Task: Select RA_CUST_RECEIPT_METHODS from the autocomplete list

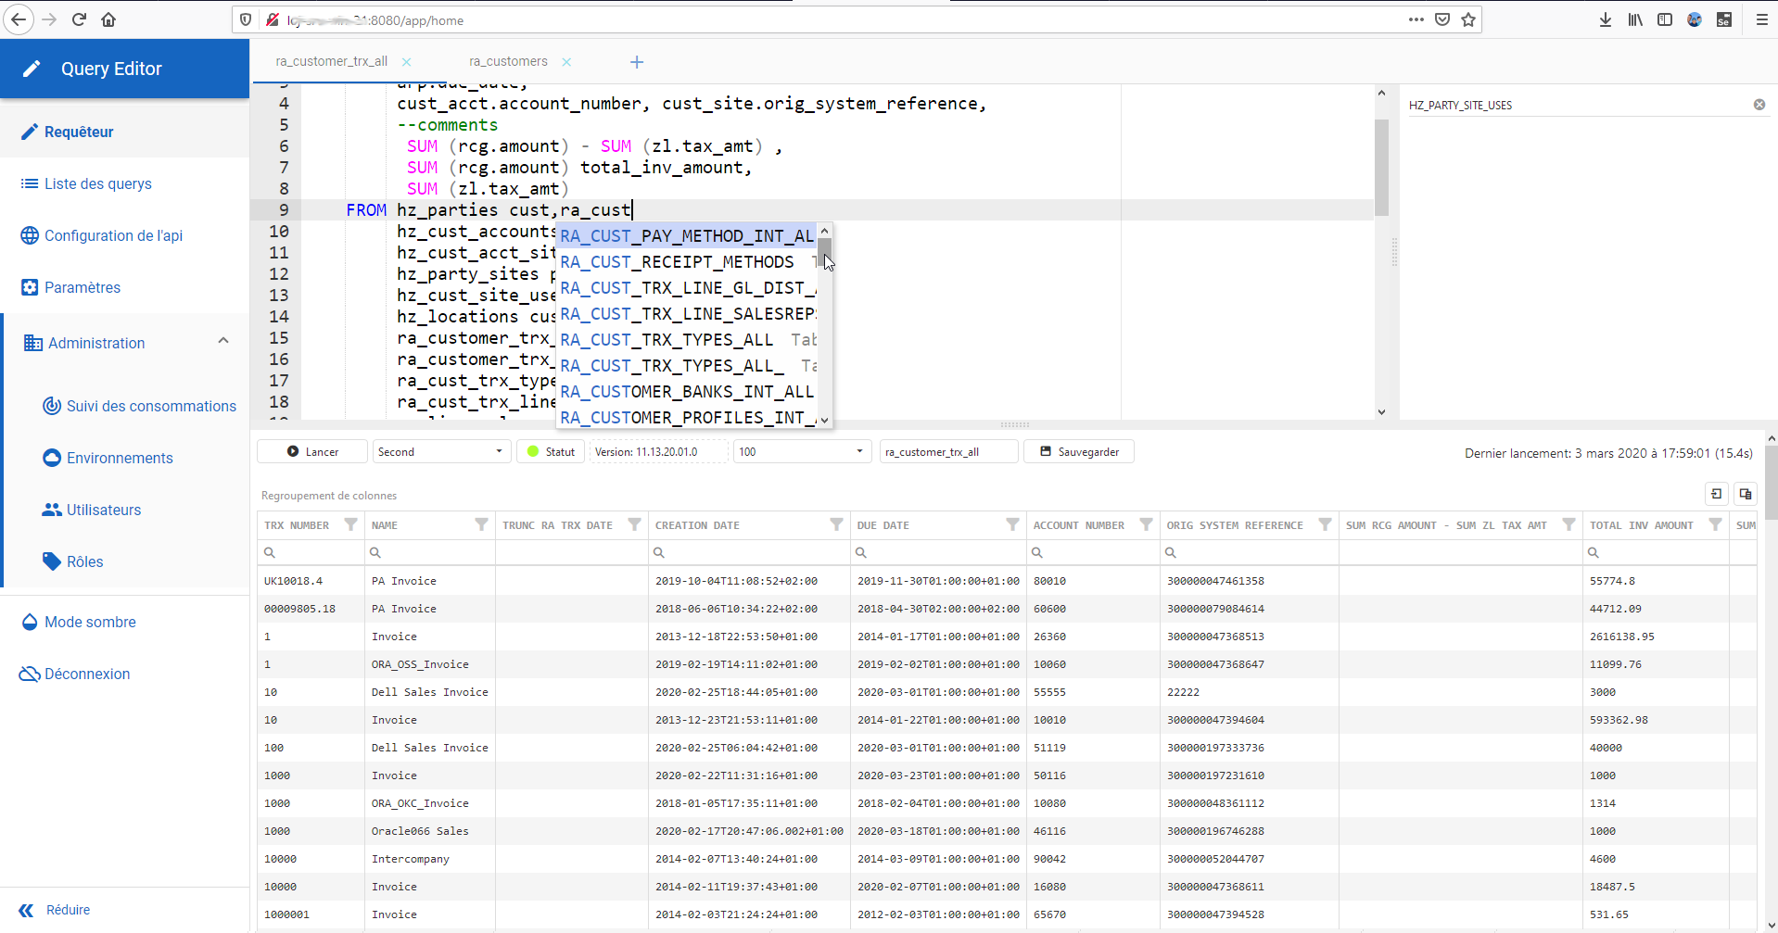Action: 678,262
